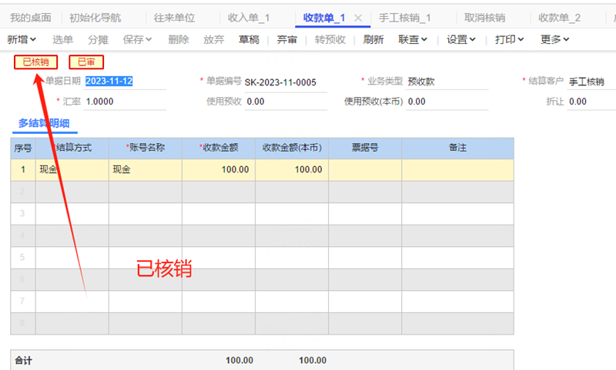Open the 更多 menu
This screenshot has height=370, width=616.
point(555,39)
